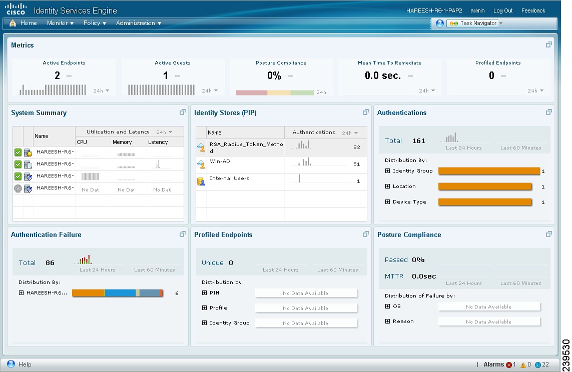
Task: Click the Internal Users identity store icon
Action: 201,181
